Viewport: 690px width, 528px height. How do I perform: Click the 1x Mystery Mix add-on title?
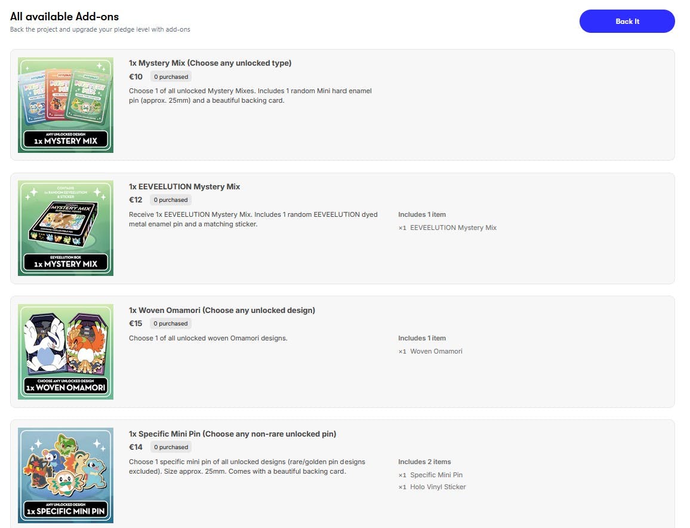pyautogui.click(x=210, y=63)
